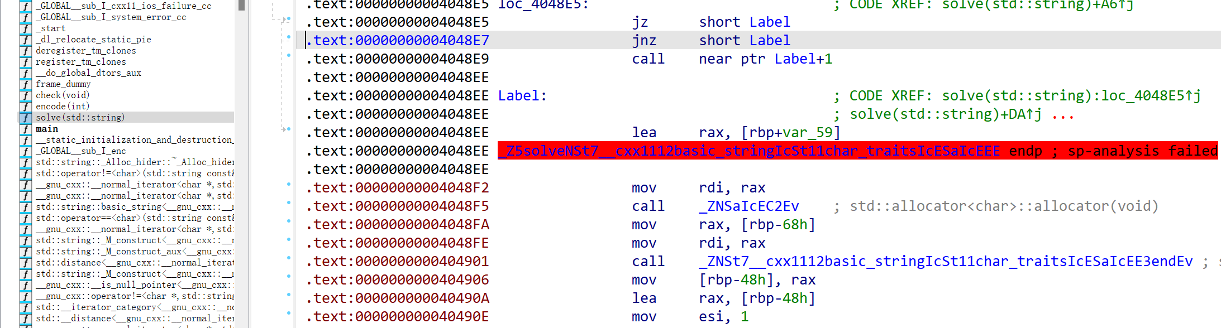Select _dl_relocate_static_pie function entry
Viewport: 1221px width, 328px height.
click(x=93, y=40)
